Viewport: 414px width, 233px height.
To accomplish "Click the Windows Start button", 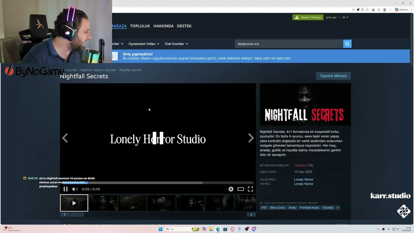I will (x=160, y=229).
